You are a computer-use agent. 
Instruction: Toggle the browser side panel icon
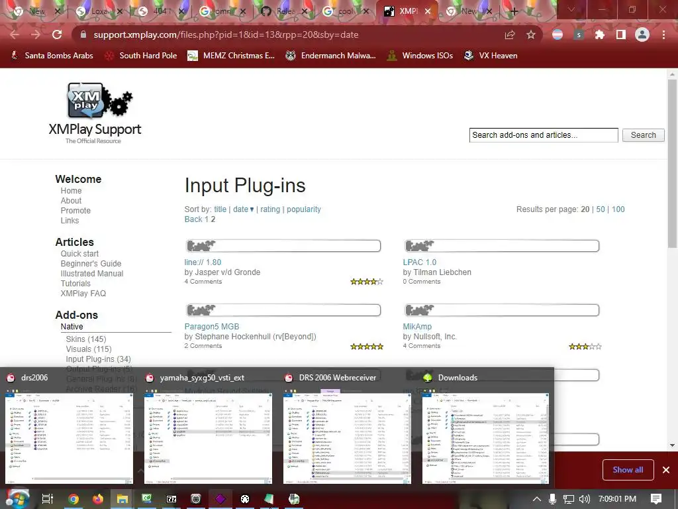621,34
